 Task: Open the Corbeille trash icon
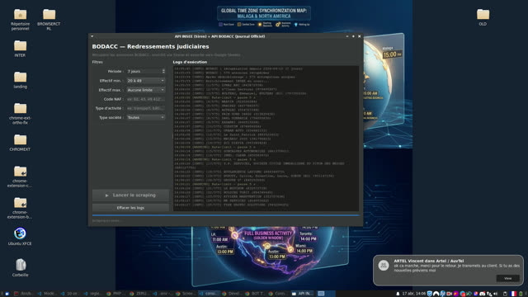[x=20, y=267]
